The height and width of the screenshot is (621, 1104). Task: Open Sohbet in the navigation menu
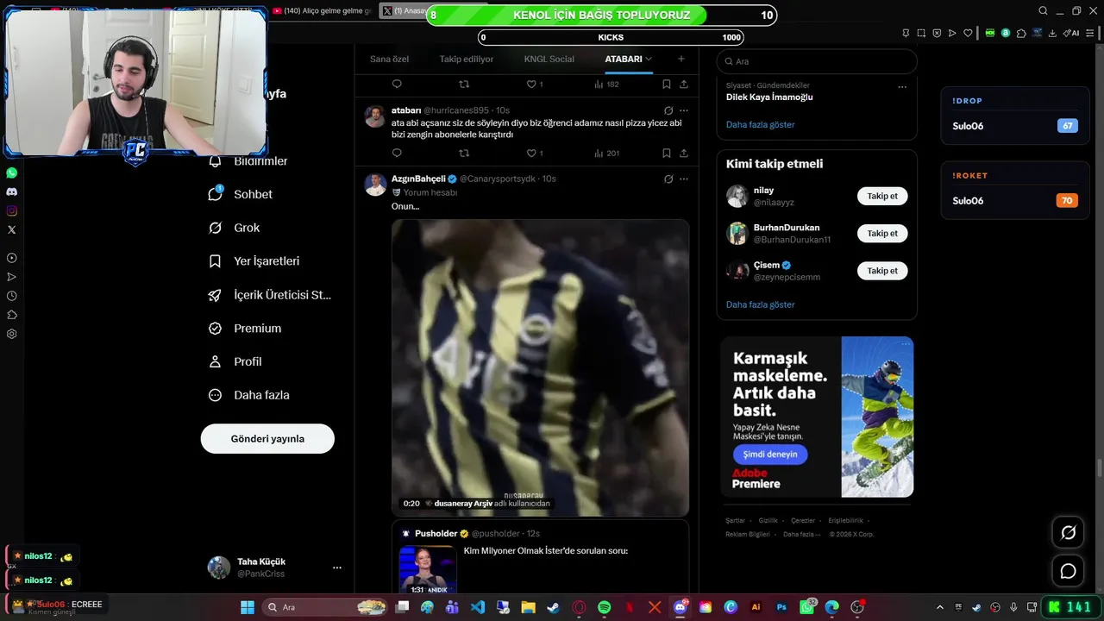point(241,194)
